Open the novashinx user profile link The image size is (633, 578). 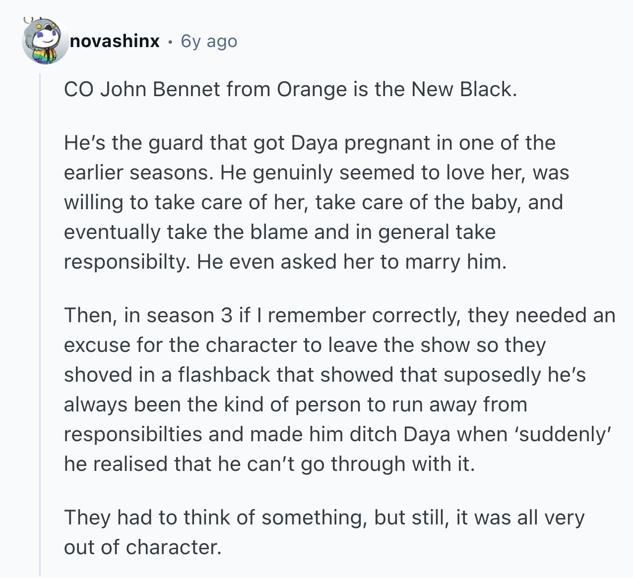(x=115, y=41)
